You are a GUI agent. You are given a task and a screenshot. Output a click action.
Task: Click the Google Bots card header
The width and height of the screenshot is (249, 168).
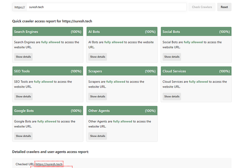click(x=48, y=111)
